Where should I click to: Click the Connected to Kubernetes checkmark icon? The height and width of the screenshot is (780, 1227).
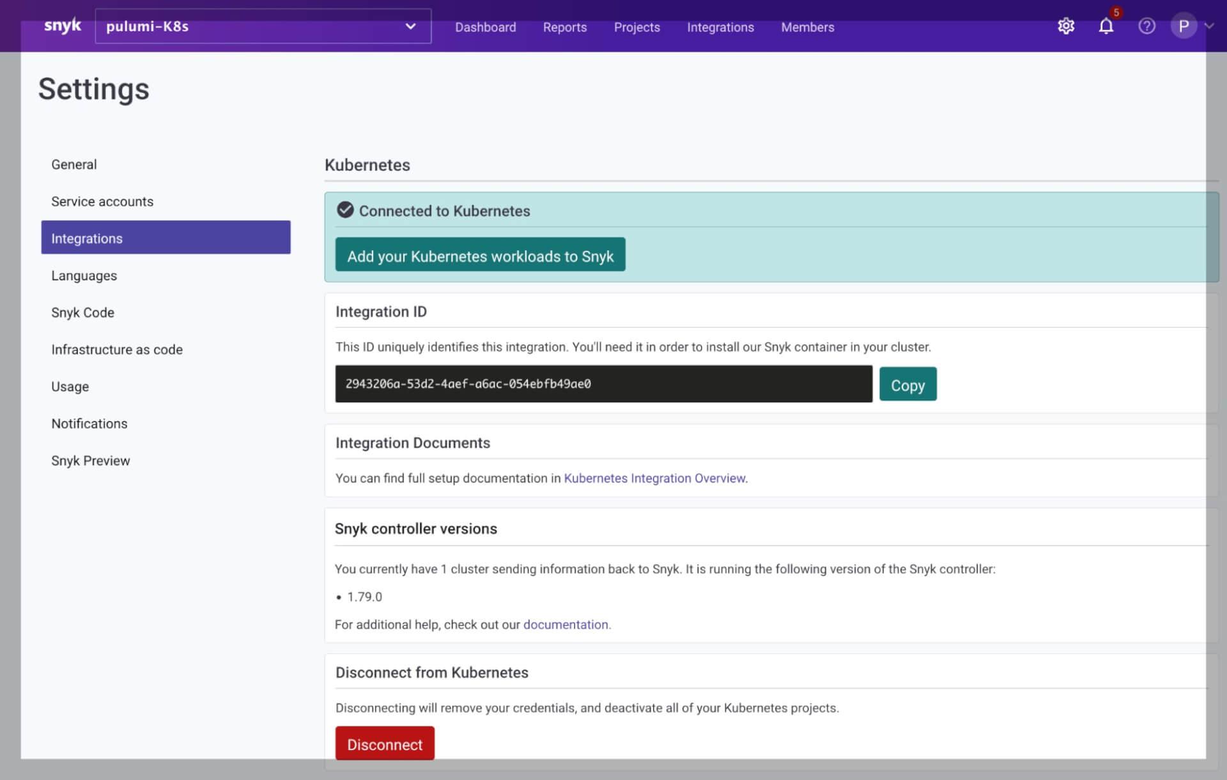tap(344, 210)
